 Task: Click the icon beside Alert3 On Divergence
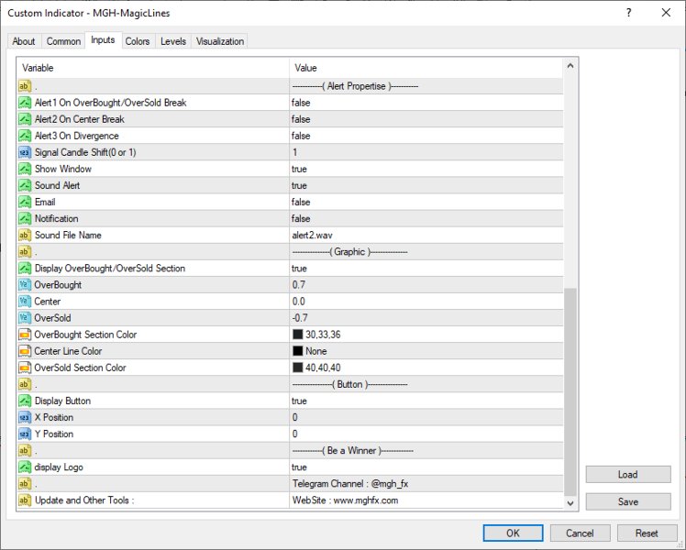coord(25,136)
